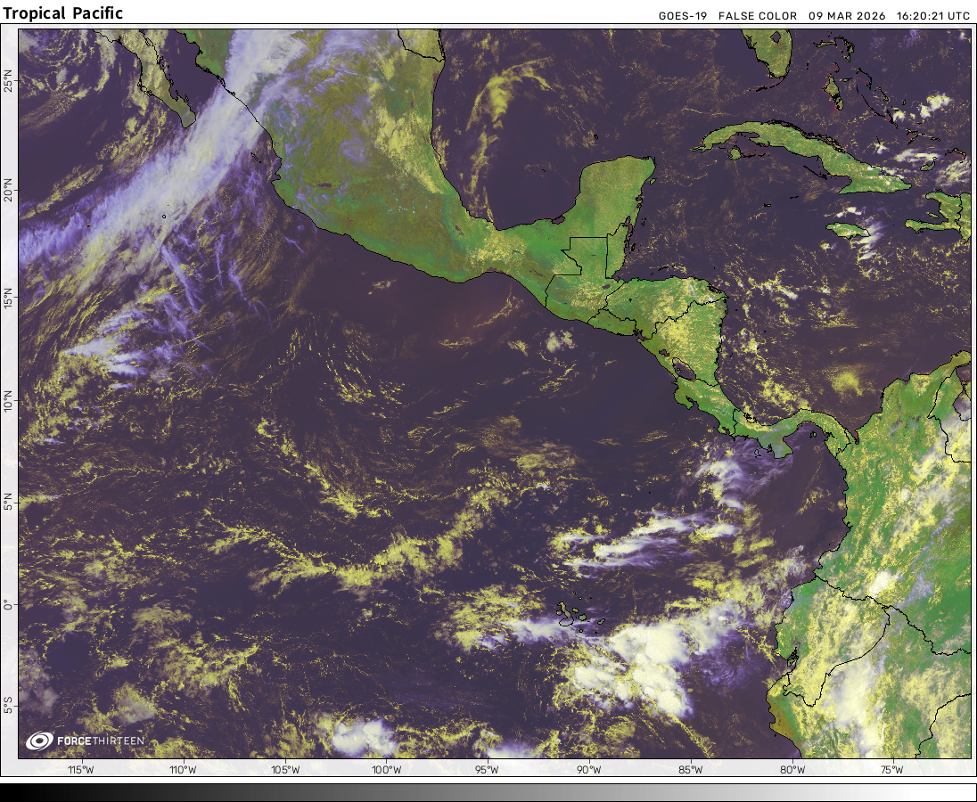Click the 90°W longitude label
Screen dimensions: 977x802
tap(588, 770)
